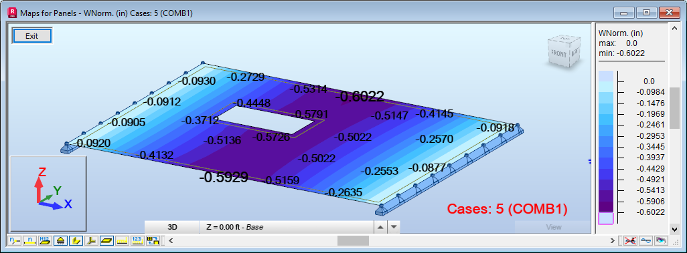The width and height of the screenshot is (687, 253).
Task: Select the 3D view mode tab
Action: (x=172, y=227)
